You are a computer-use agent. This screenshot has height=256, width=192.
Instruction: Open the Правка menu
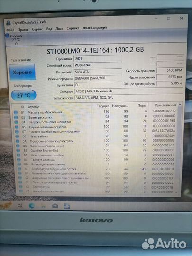click(23, 30)
